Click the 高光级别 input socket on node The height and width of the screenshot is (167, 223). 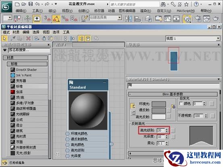pos(67,150)
